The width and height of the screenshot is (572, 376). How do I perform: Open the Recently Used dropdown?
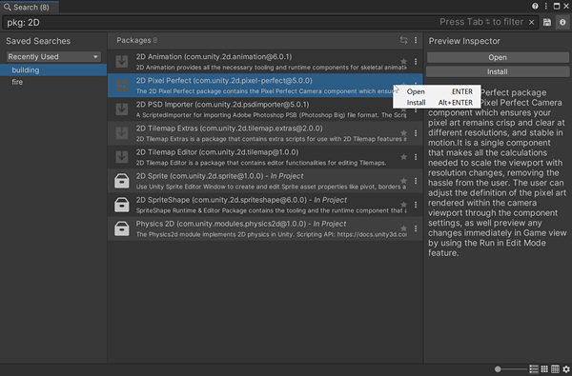(x=53, y=57)
